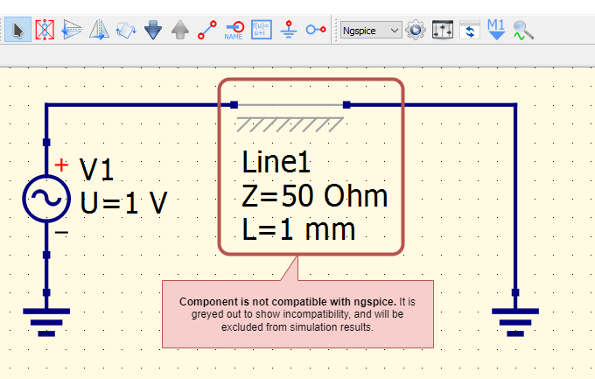Screen dimensions: 595x379
Task: Mirror selection about X axis
Action: click(72, 30)
